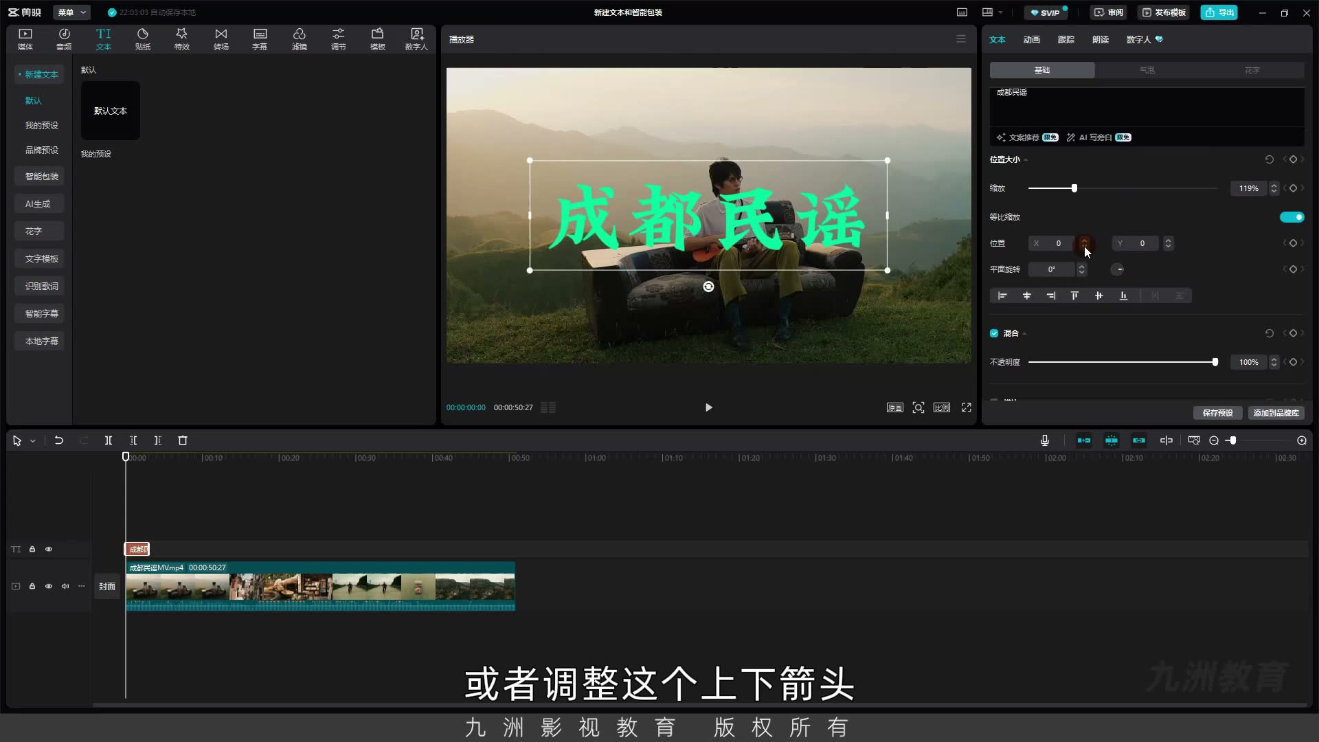
Task: Click trim-right (delete right) tool icon
Action: (x=158, y=440)
